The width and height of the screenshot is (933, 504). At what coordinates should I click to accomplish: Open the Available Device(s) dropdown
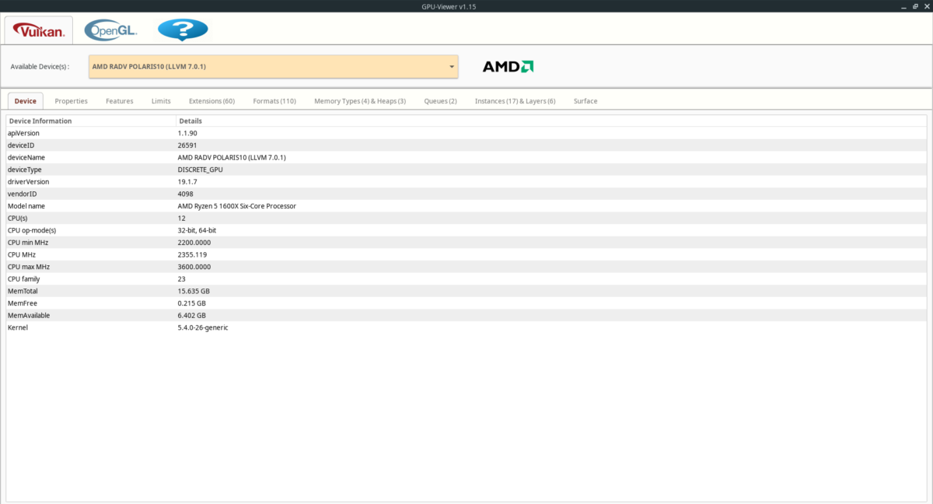(272, 67)
